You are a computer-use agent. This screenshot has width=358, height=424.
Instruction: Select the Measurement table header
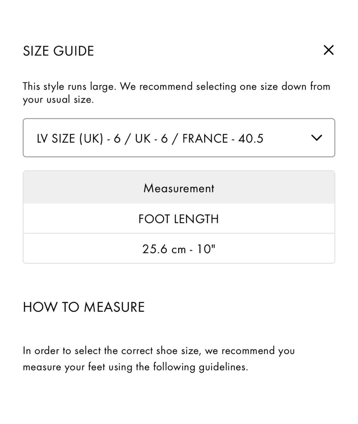point(179,188)
